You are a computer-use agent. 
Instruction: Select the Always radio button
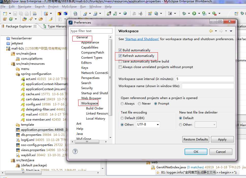122,104
